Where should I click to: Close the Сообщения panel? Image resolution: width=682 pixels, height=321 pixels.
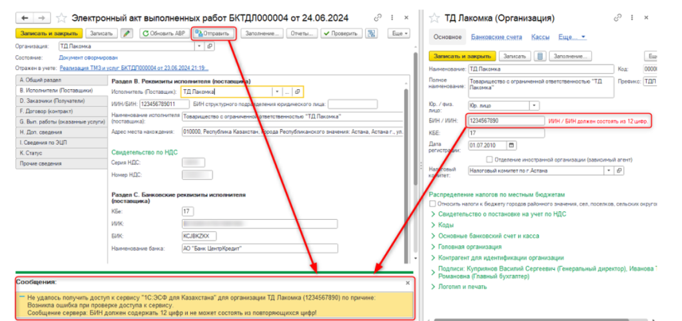tap(408, 283)
